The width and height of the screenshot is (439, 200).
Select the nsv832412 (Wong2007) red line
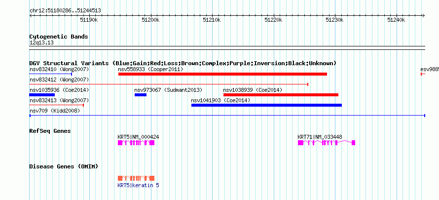(x=169, y=84)
